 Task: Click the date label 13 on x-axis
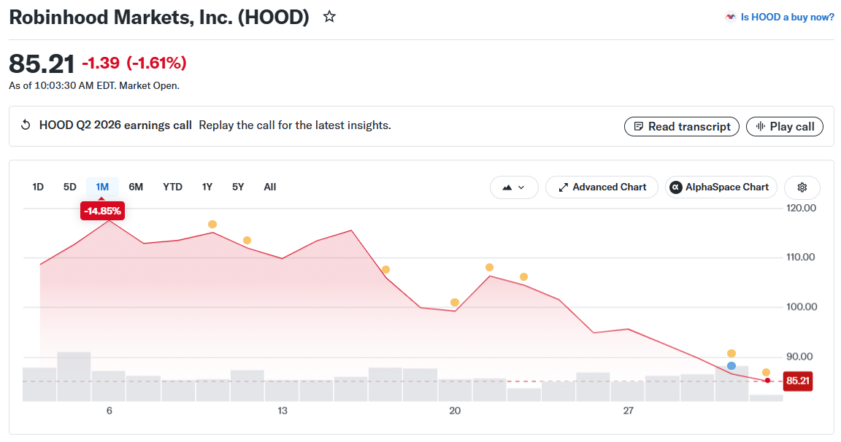[x=282, y=411]
